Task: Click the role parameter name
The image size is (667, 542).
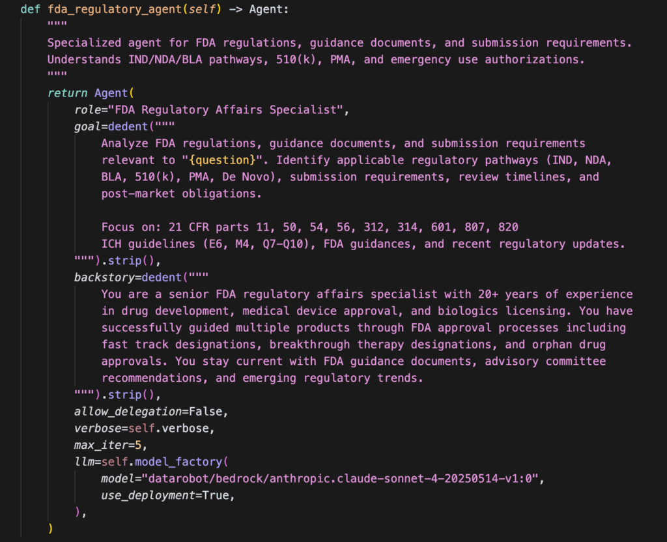Action: (88, 110)
